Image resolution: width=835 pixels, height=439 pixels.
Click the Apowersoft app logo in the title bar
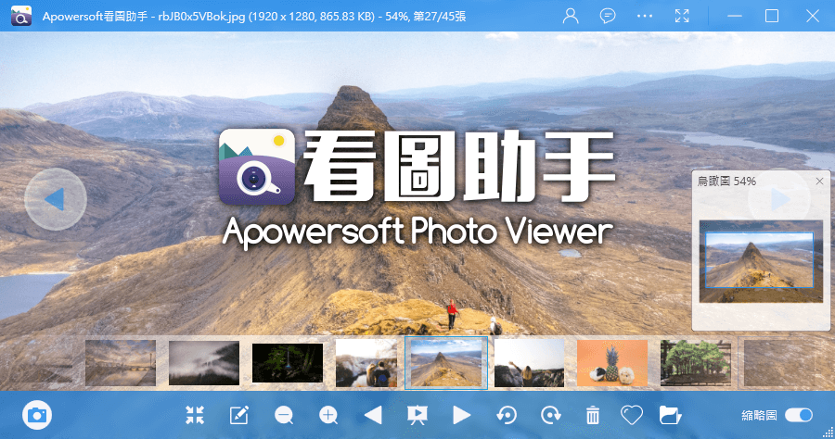pos(21,16)
